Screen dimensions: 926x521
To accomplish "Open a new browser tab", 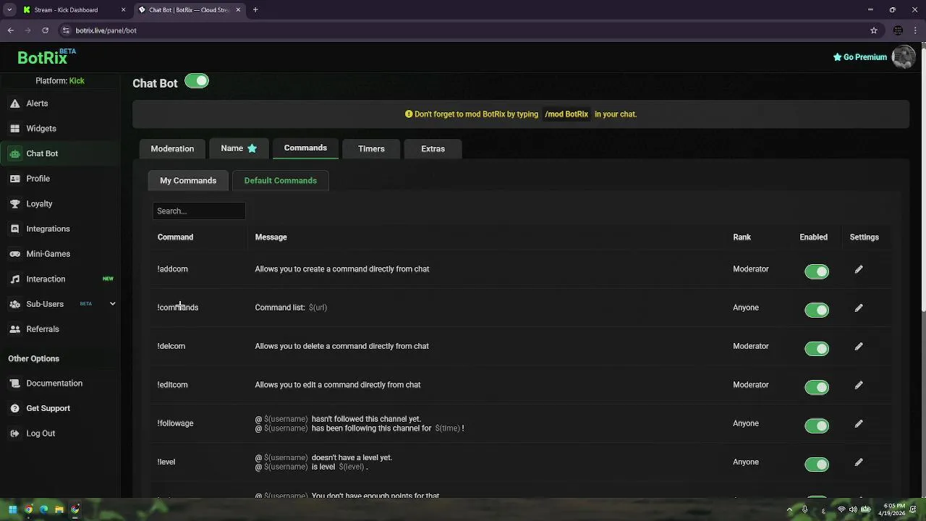I will click(x=255, y=10).
